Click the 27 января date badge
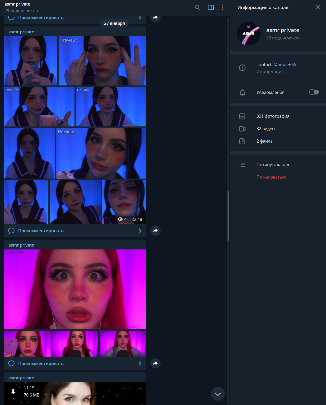This screenshot has width=326, height=405. point(114,23)
